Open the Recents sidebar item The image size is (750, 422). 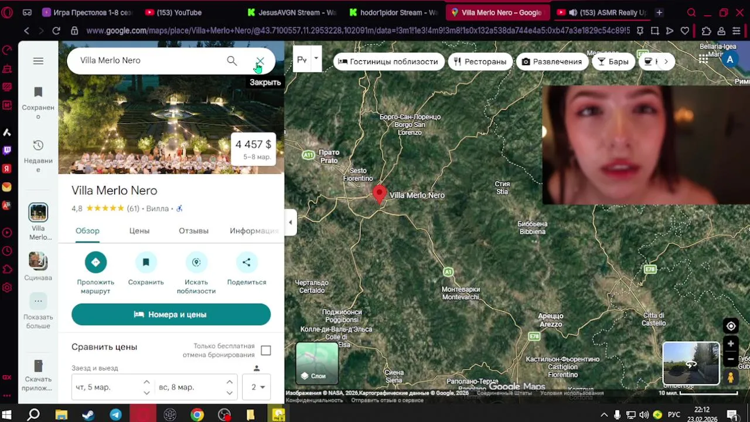coord(38,156)
